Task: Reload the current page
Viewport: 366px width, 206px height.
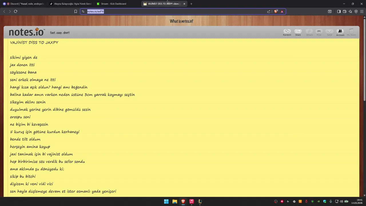Action: 16,11
